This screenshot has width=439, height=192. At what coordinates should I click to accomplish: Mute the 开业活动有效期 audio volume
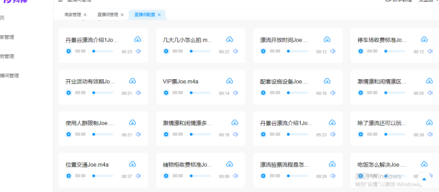pos(138,93)
